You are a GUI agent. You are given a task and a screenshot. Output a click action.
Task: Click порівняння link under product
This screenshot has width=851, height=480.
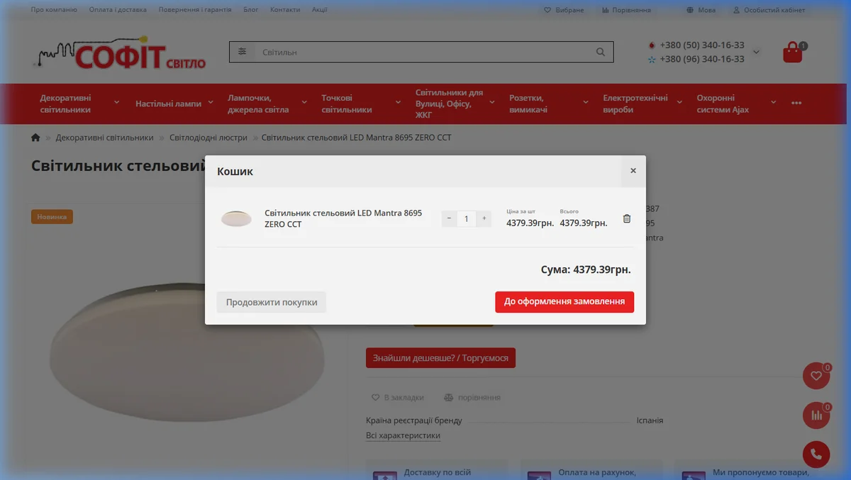(472, 398)
